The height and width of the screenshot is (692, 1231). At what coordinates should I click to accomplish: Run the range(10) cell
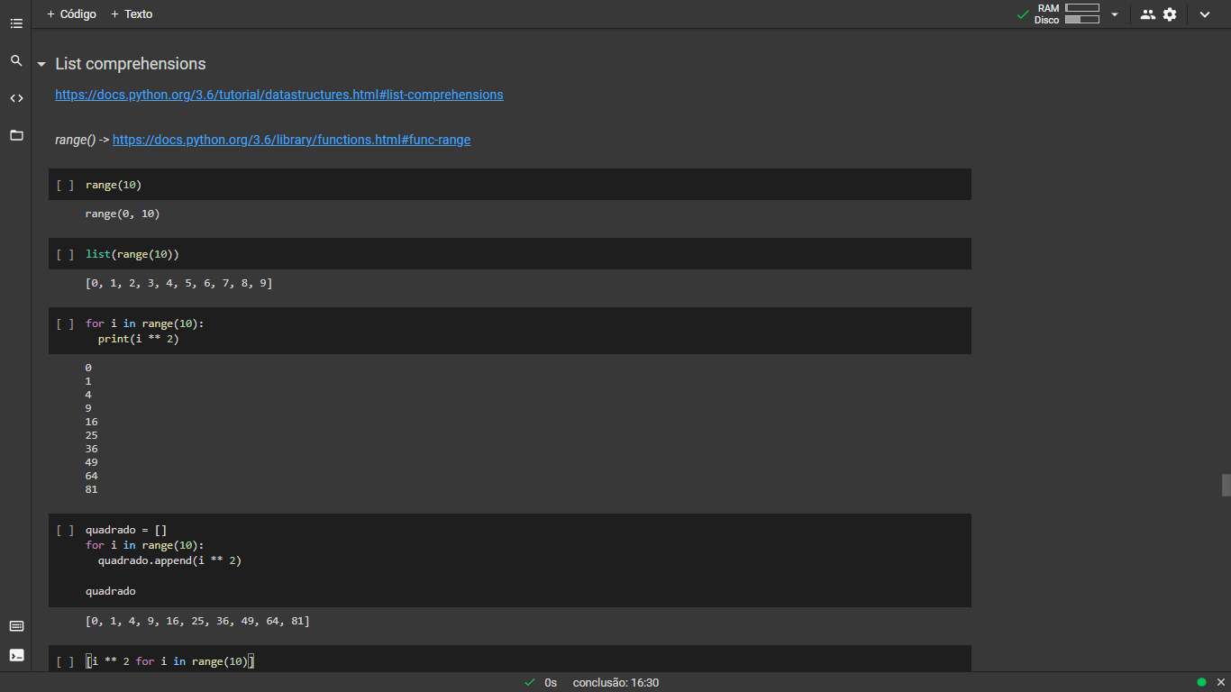(x=65, y=185)
